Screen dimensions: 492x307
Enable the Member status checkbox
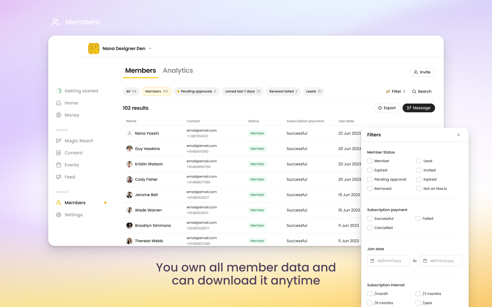[370, 161]
